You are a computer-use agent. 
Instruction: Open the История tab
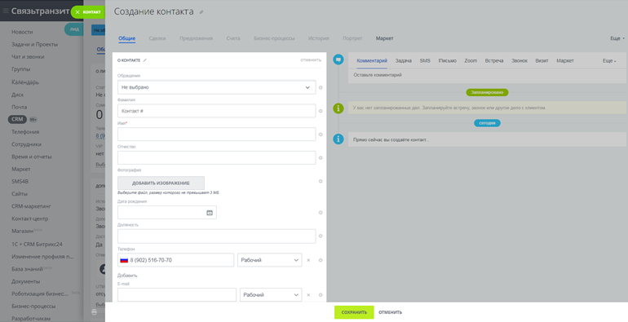pos(318,38)
